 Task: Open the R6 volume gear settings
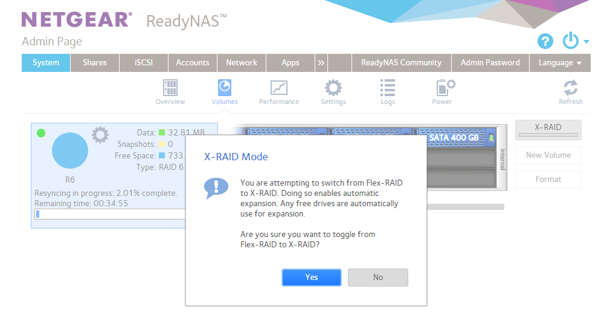point(100,135)
